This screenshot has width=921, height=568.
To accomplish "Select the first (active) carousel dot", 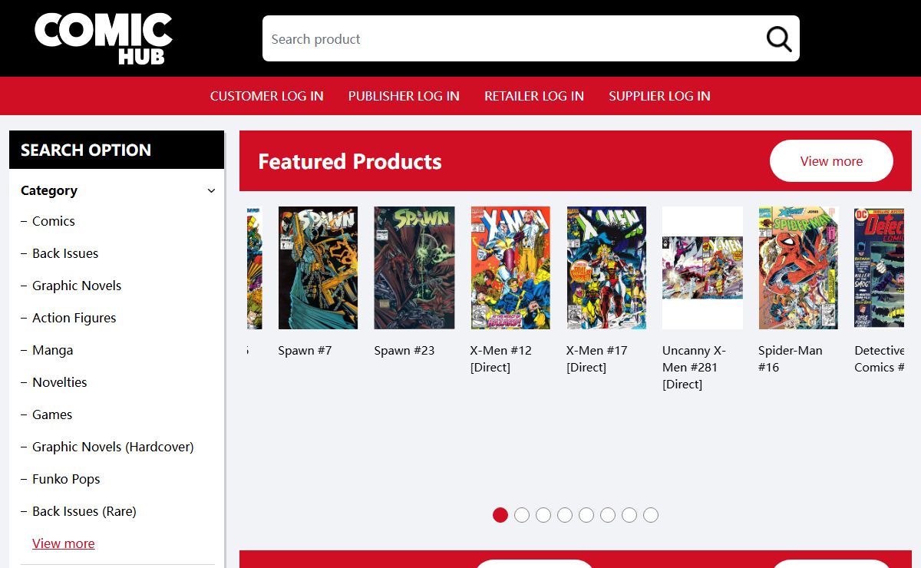I will (x=500, y=515).
